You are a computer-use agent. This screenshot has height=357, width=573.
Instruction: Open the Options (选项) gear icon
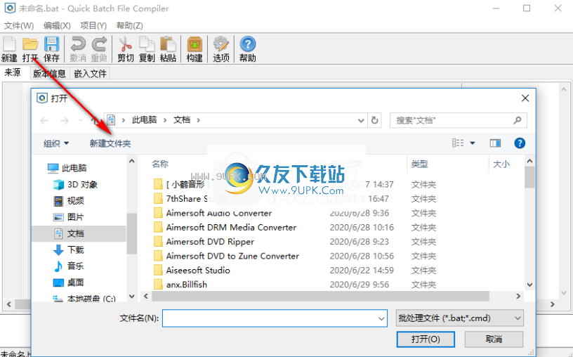(221, 49)
